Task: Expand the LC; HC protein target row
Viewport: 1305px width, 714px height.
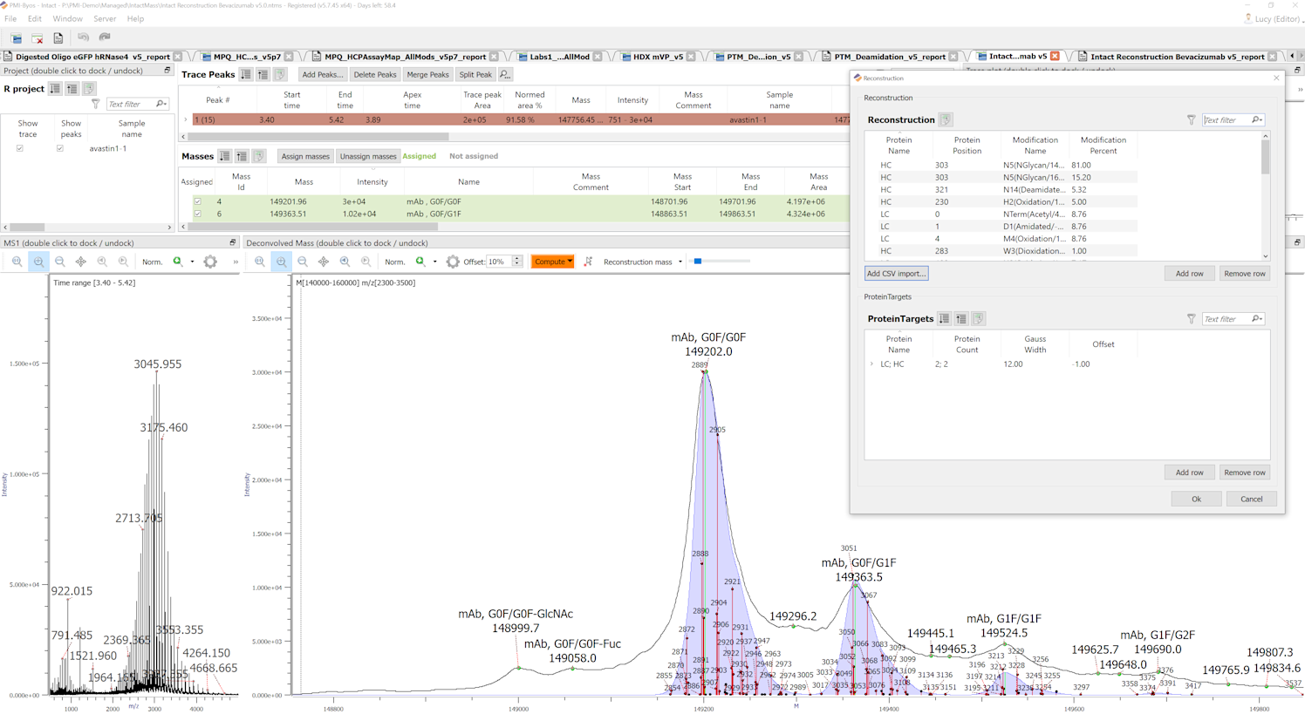Action: click(x=871, y=364)
